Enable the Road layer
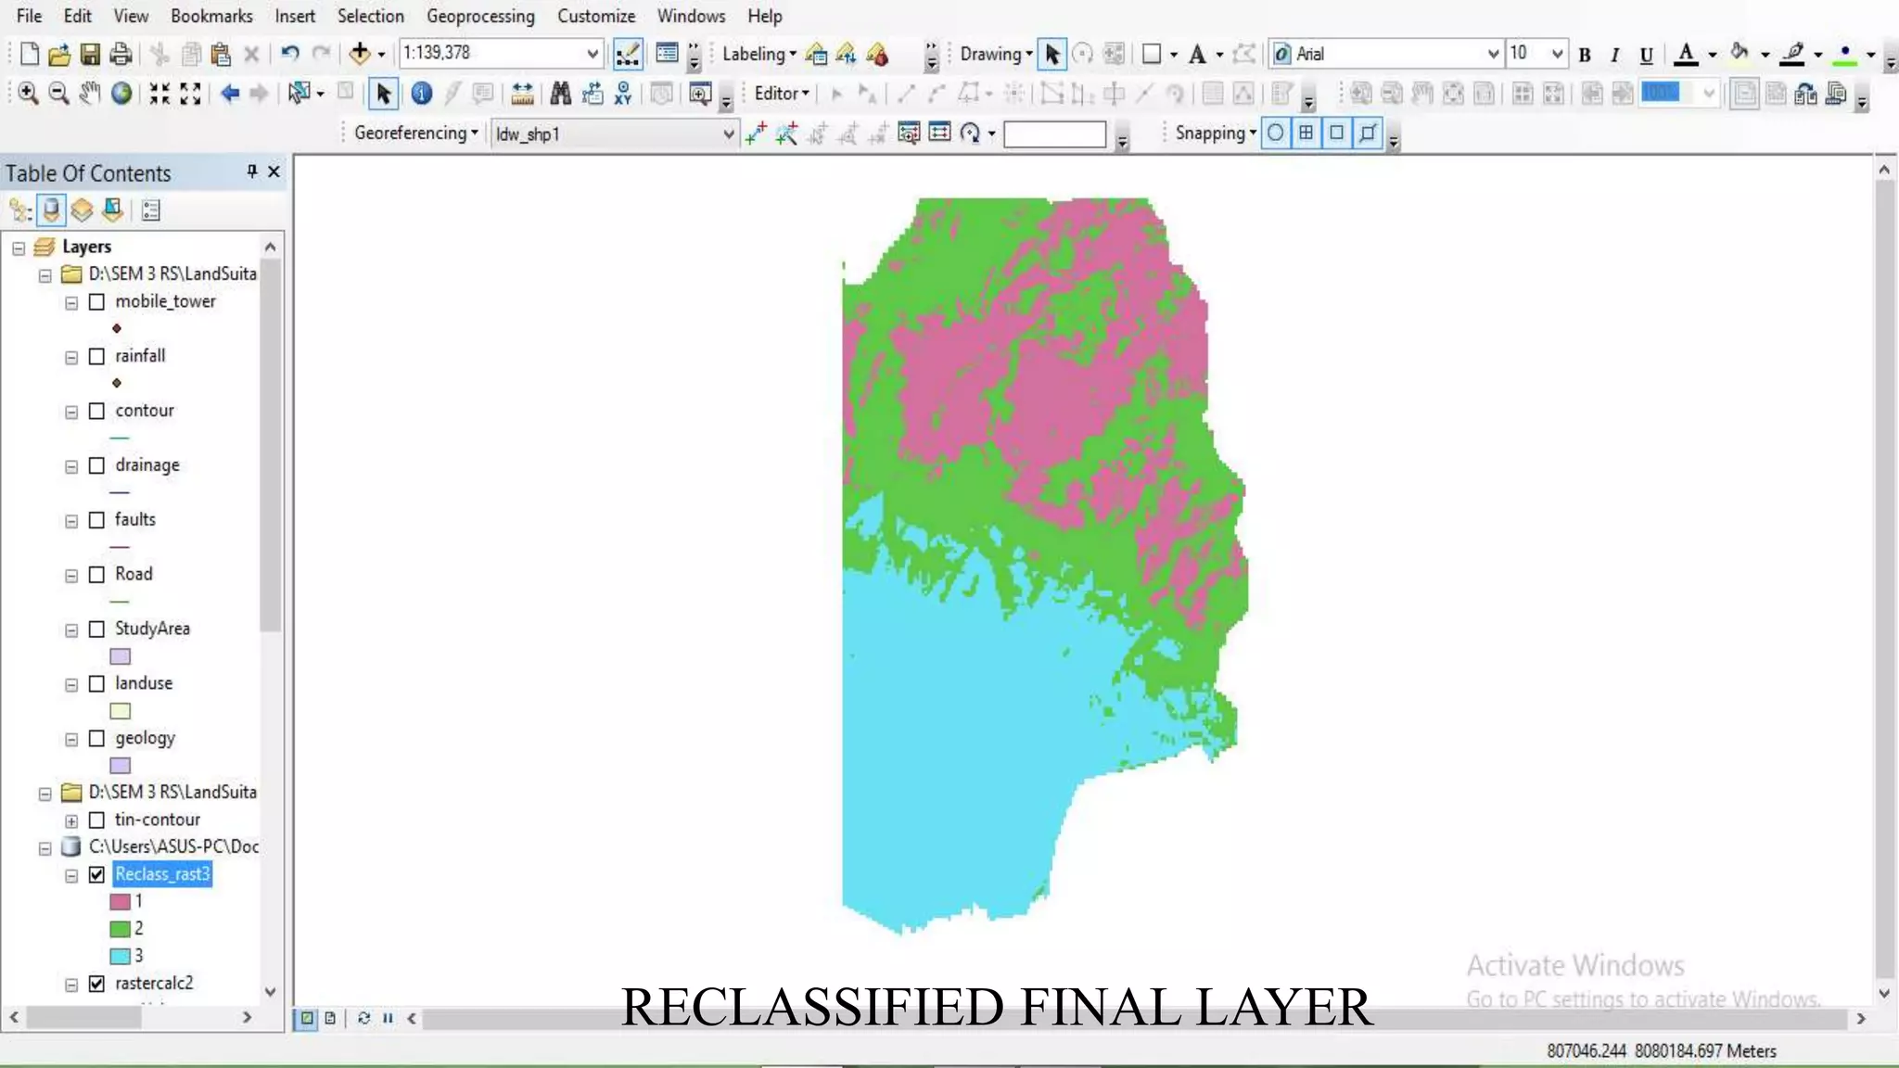The height and width of the screenshot is (1068, 1899). coord(96,576)
